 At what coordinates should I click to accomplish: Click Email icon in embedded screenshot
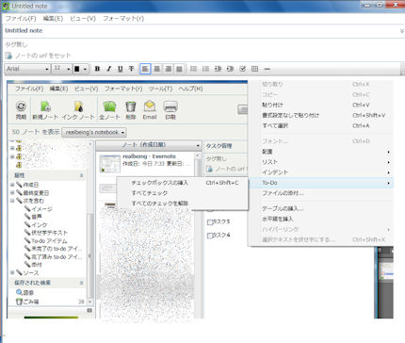point(150,106)
